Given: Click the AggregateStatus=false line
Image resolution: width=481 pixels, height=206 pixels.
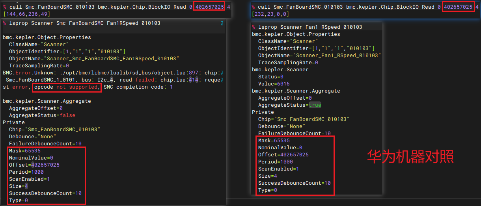Looking at the screenshot, I should (42, 115).
